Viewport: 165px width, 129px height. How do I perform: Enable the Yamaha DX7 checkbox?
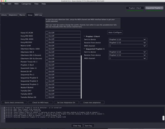tap(47, 91)
